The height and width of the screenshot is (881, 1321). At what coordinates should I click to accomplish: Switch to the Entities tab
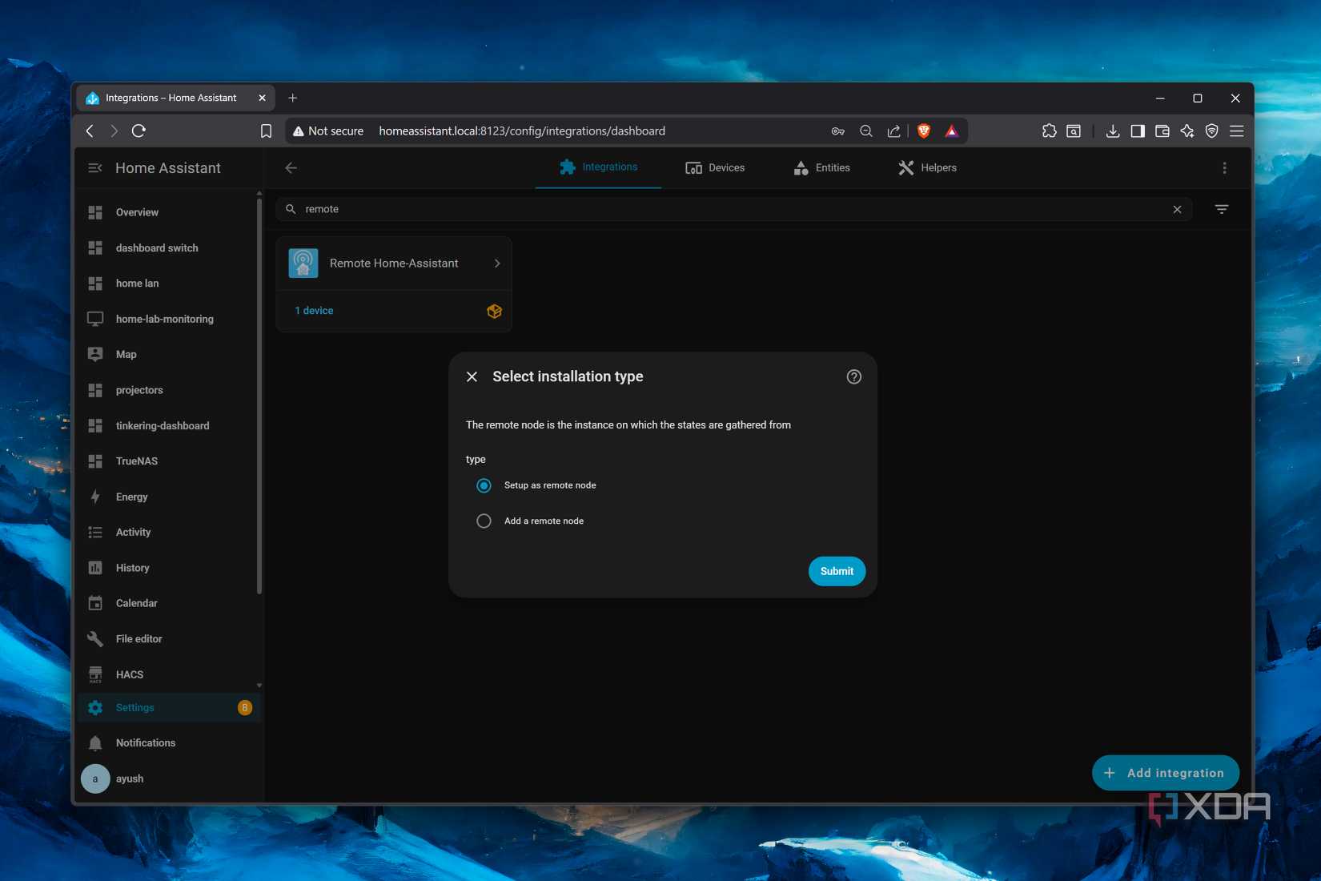tap(821, 167)
